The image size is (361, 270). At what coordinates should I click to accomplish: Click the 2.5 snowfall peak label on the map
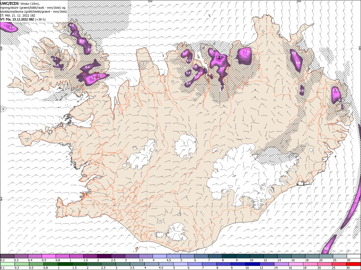[x=219, y=57]
